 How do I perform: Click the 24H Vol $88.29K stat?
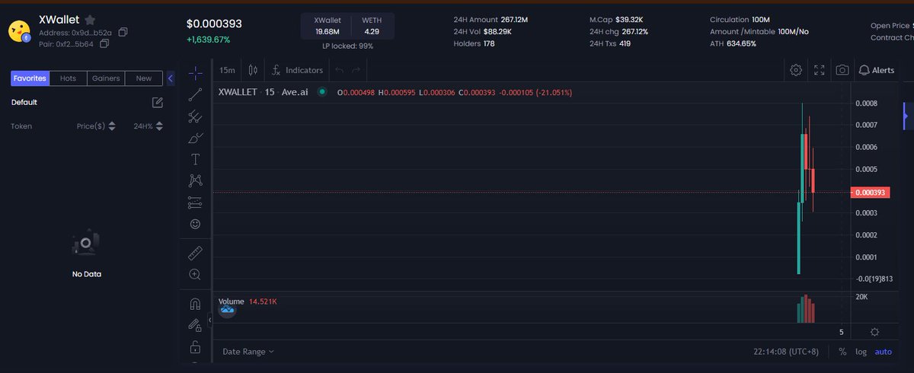(x=482, y=31)
